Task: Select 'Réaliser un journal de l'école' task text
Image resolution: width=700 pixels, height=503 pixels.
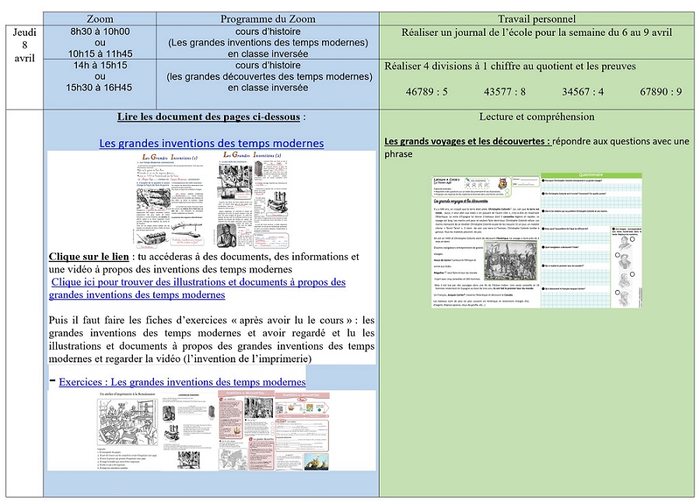Action: (x=537, y=32)
